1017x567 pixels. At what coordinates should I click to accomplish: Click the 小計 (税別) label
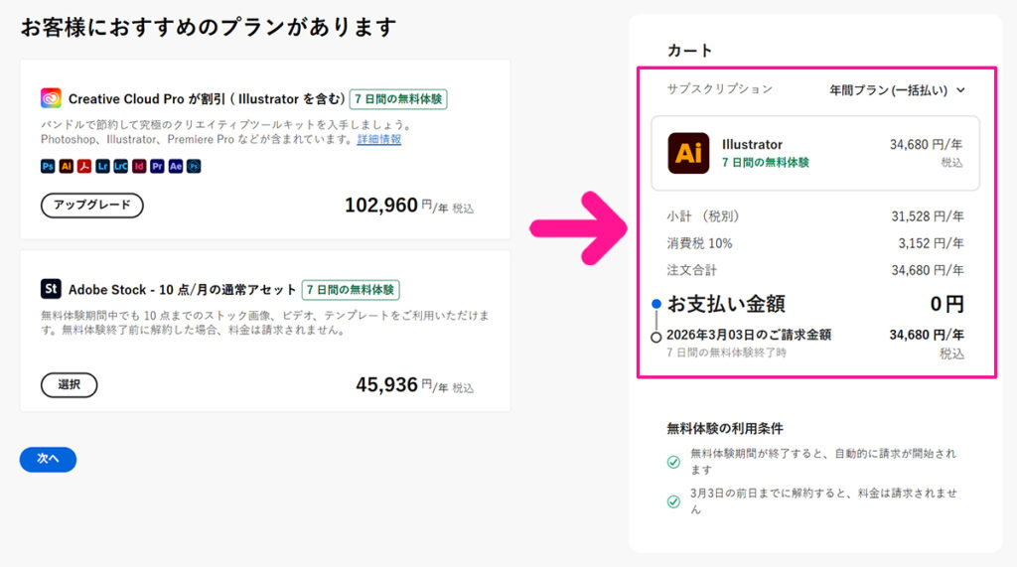point(703,216)
